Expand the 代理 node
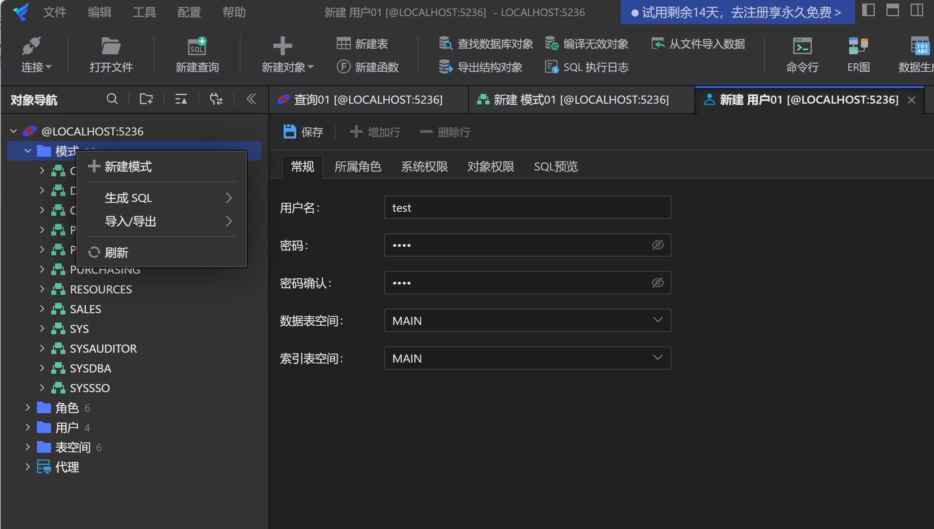Viewport: 934px width, 529px height. (x=28, y=467)
